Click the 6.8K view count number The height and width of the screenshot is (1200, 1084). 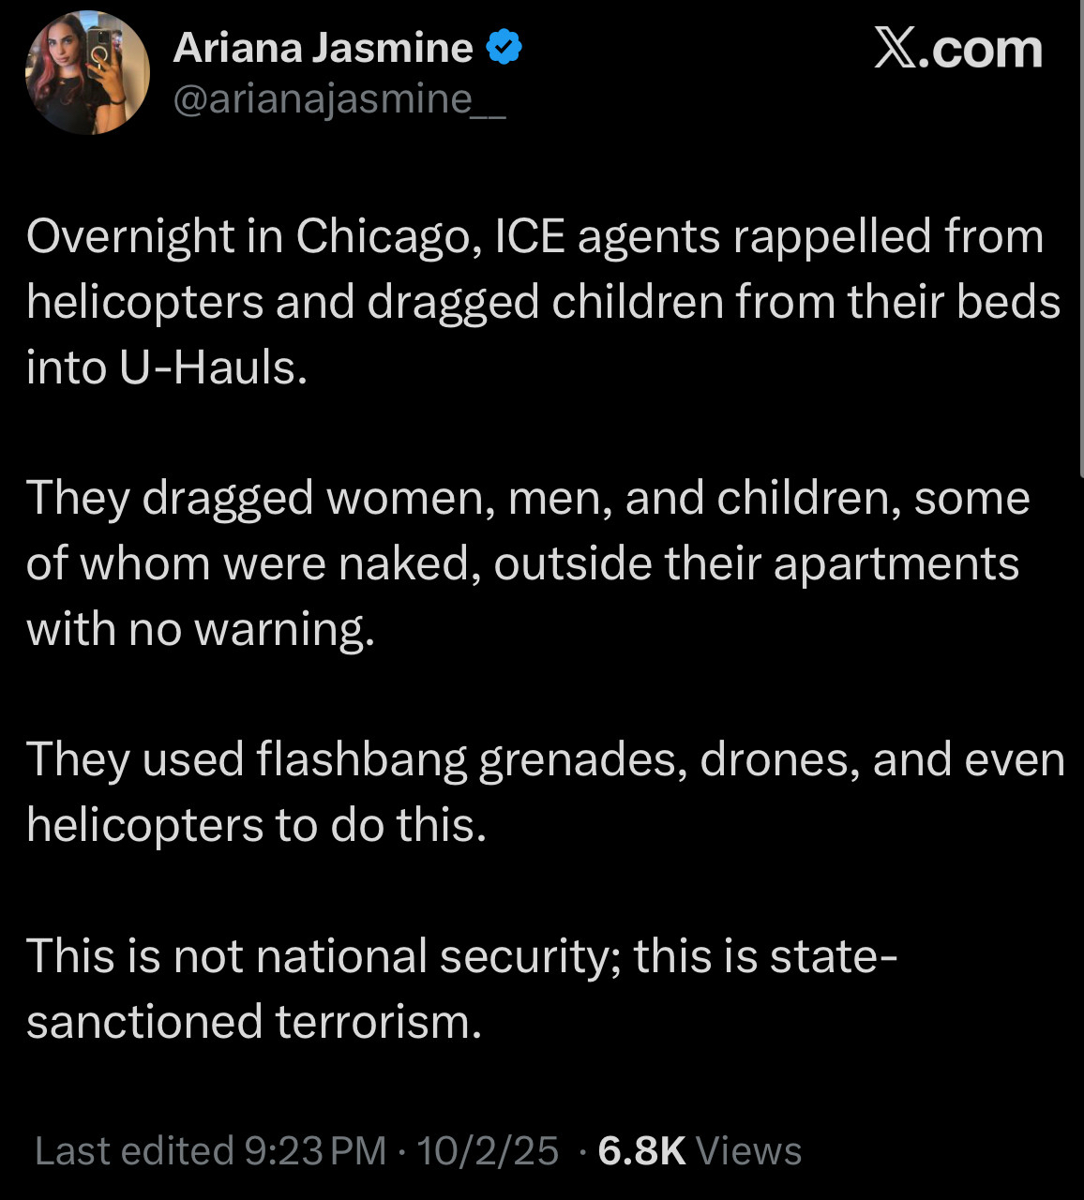coord(641,1150)
